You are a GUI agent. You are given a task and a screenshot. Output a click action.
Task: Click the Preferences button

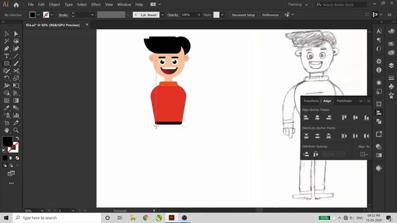click(270, 15)
